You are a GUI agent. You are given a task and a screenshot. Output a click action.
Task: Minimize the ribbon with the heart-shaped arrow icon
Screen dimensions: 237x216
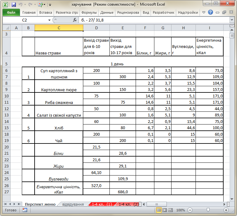tap(204, 12)
